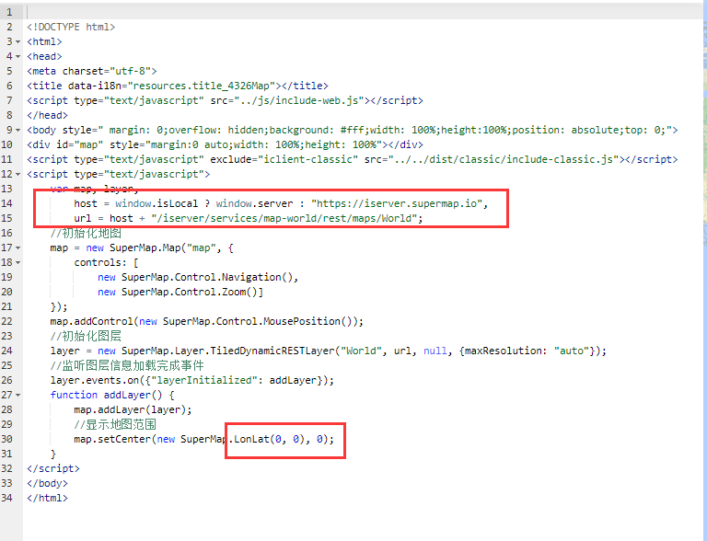Click the title data-i18n line

pyautogui.click(x=177, y=86)
